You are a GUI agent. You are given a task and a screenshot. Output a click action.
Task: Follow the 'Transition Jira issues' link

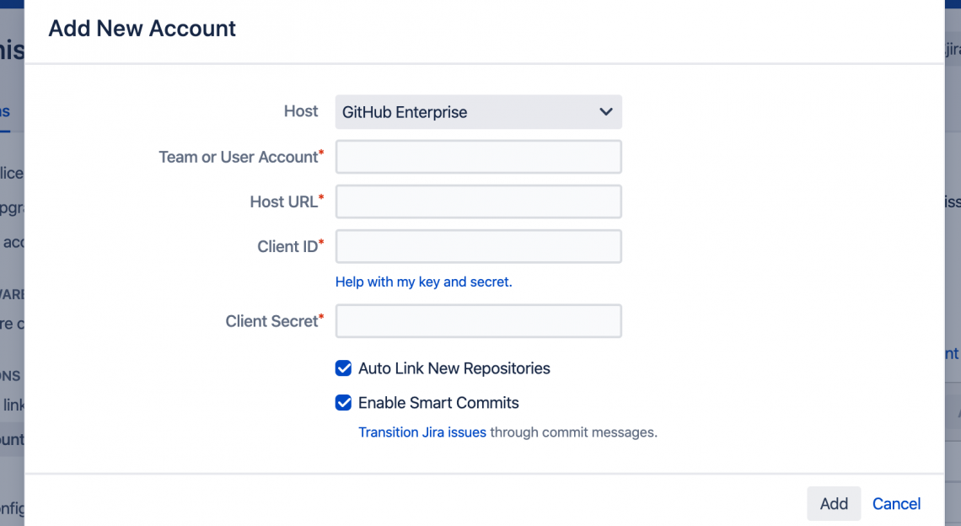click(x=421, y=432)
